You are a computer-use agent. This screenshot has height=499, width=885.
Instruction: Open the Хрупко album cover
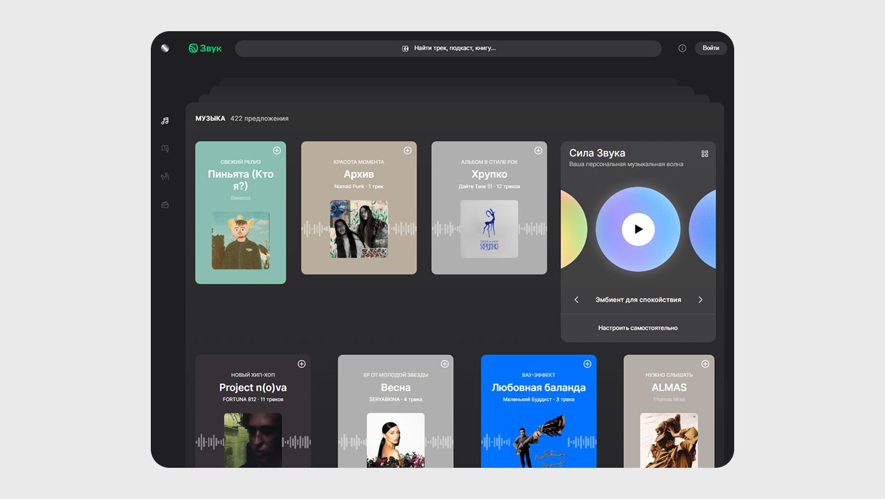click(x=489, y=229)
